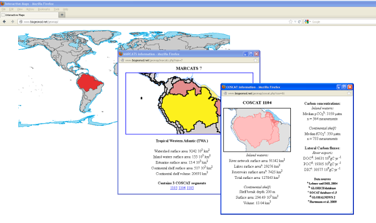Open the Help menu
Screen dimensions: 376x223
coord(65,9)
